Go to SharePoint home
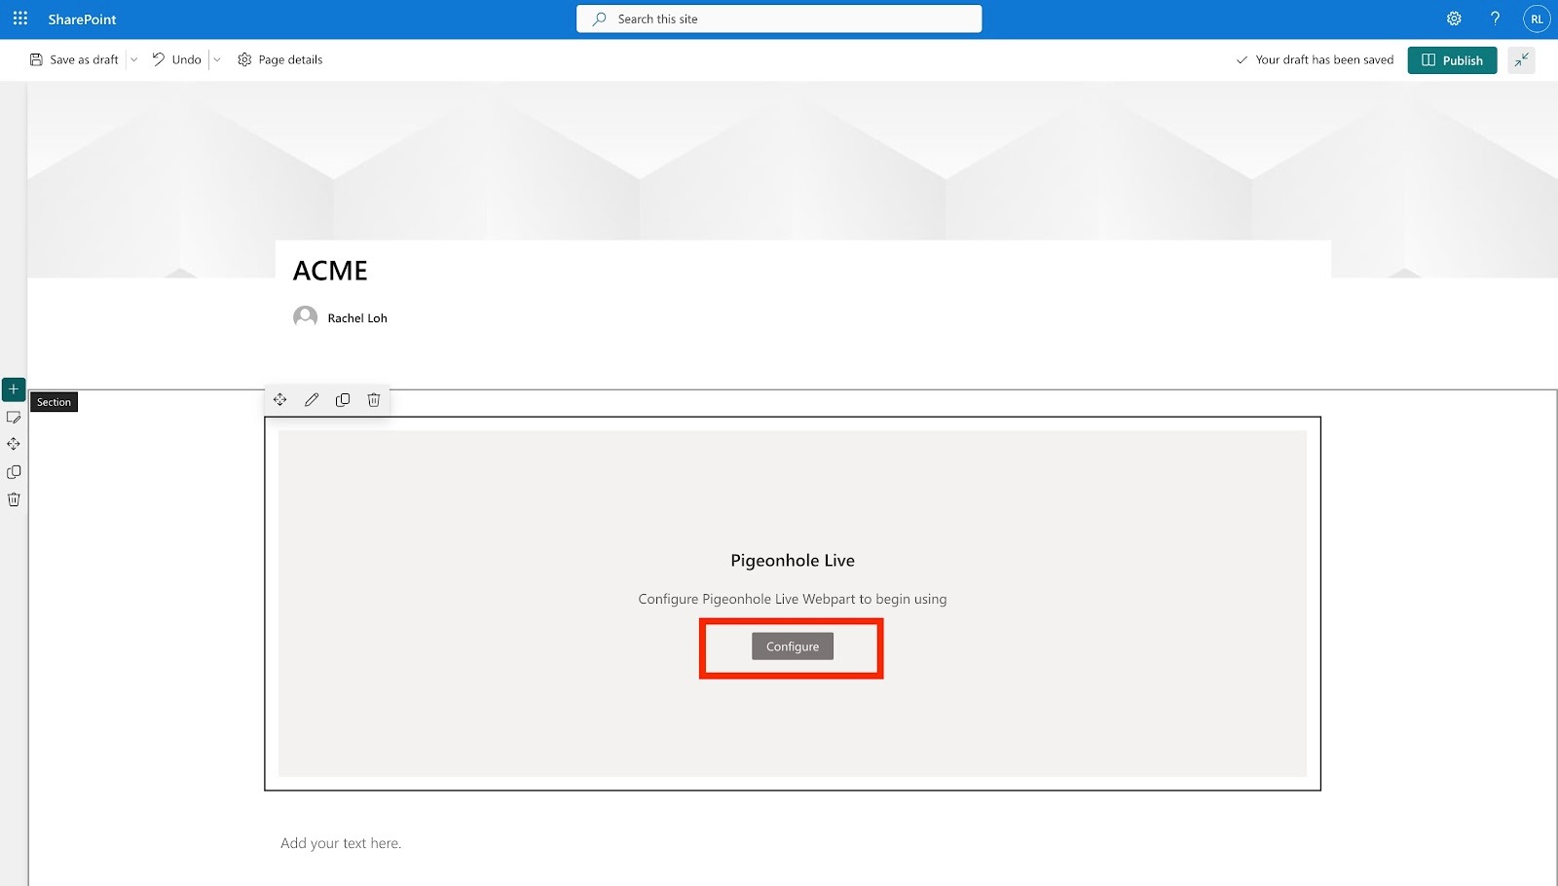1558x886 pixels. click(83, 18)
